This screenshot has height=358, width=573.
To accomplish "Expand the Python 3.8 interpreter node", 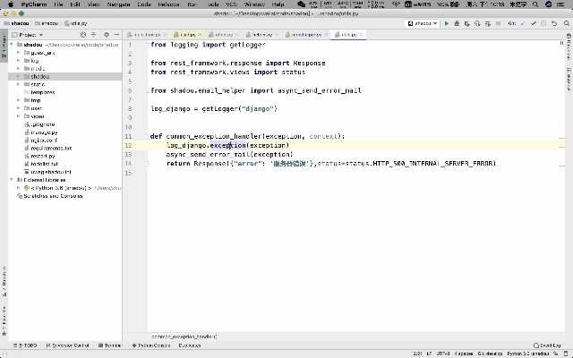I will click(x=18, y=188).
